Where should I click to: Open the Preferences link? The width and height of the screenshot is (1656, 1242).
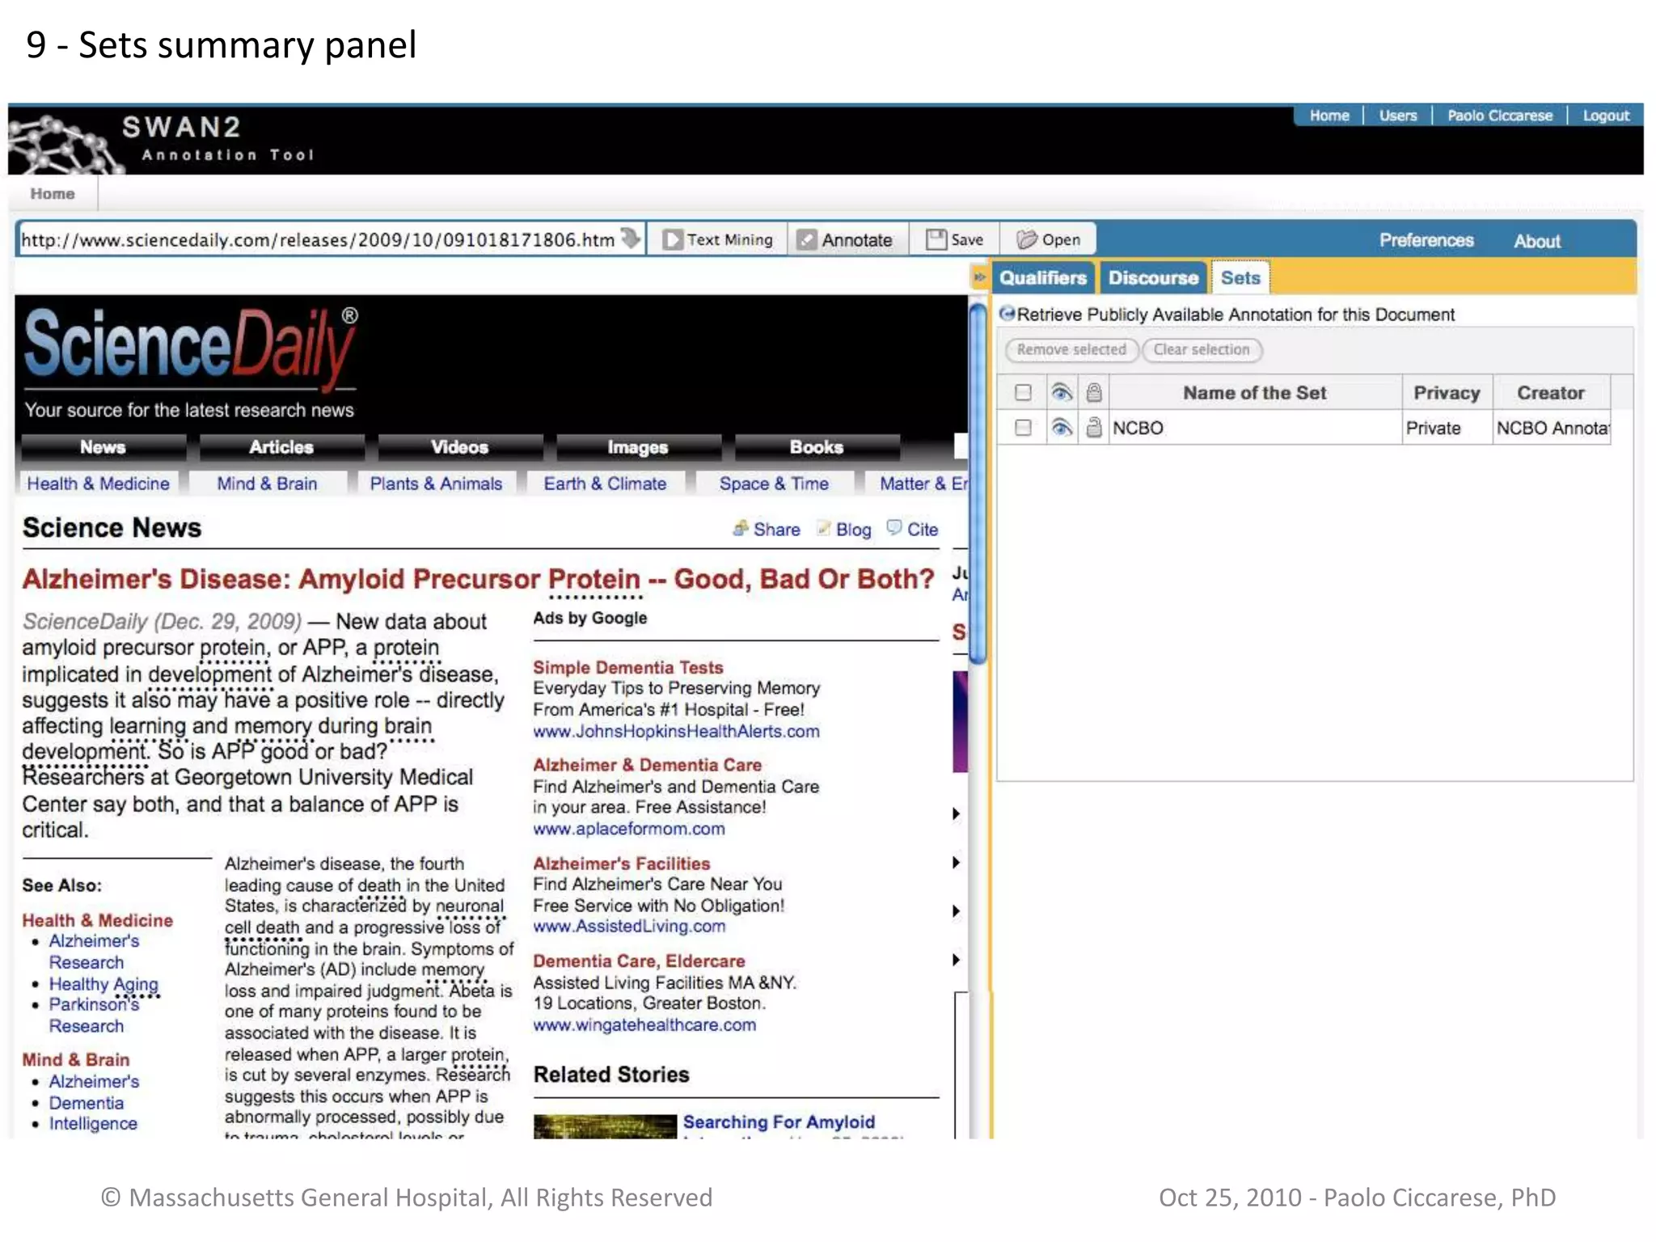[x=1426, y=240]
